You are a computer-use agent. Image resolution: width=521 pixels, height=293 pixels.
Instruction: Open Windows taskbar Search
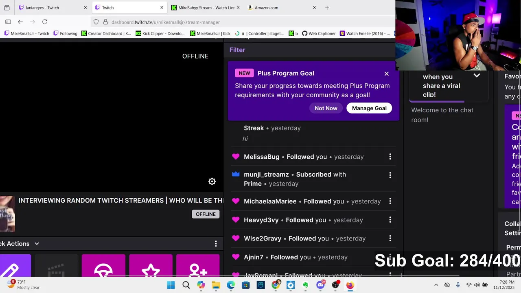(x=186, y=285)
